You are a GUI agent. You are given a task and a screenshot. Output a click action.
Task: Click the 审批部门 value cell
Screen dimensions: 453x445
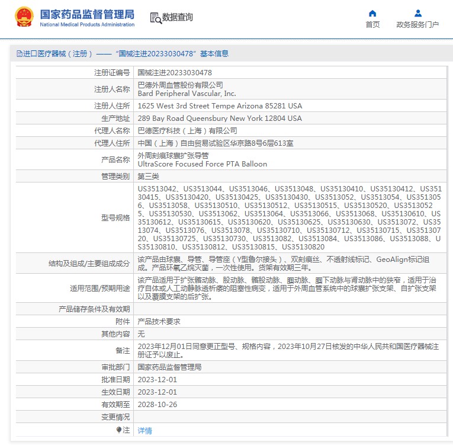pyautogui.click(x=169, y=367)
